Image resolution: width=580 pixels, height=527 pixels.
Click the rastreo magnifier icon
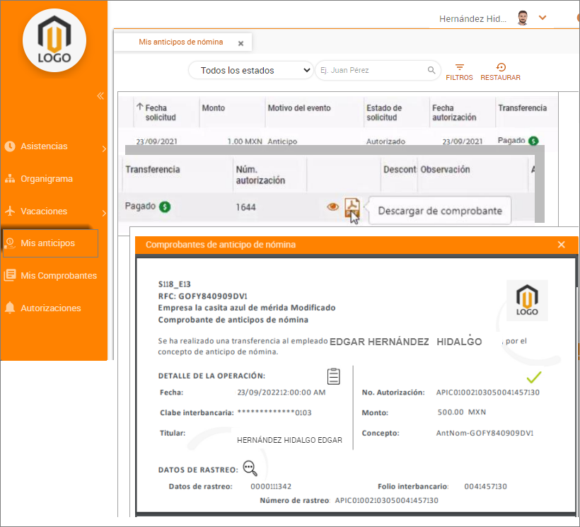click(x=250, y=468)
